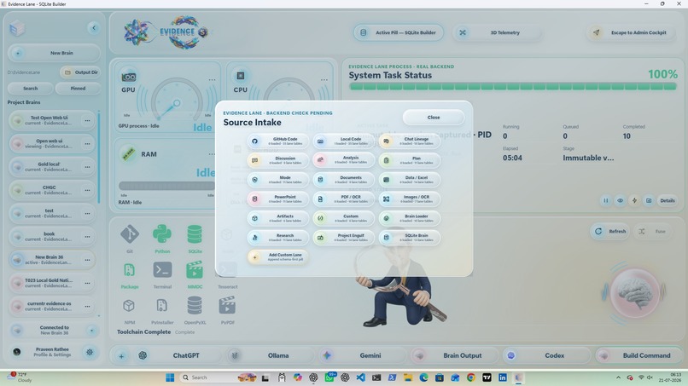Refresh the brain panel
This screenshot has height=386, width=688.
610,231
